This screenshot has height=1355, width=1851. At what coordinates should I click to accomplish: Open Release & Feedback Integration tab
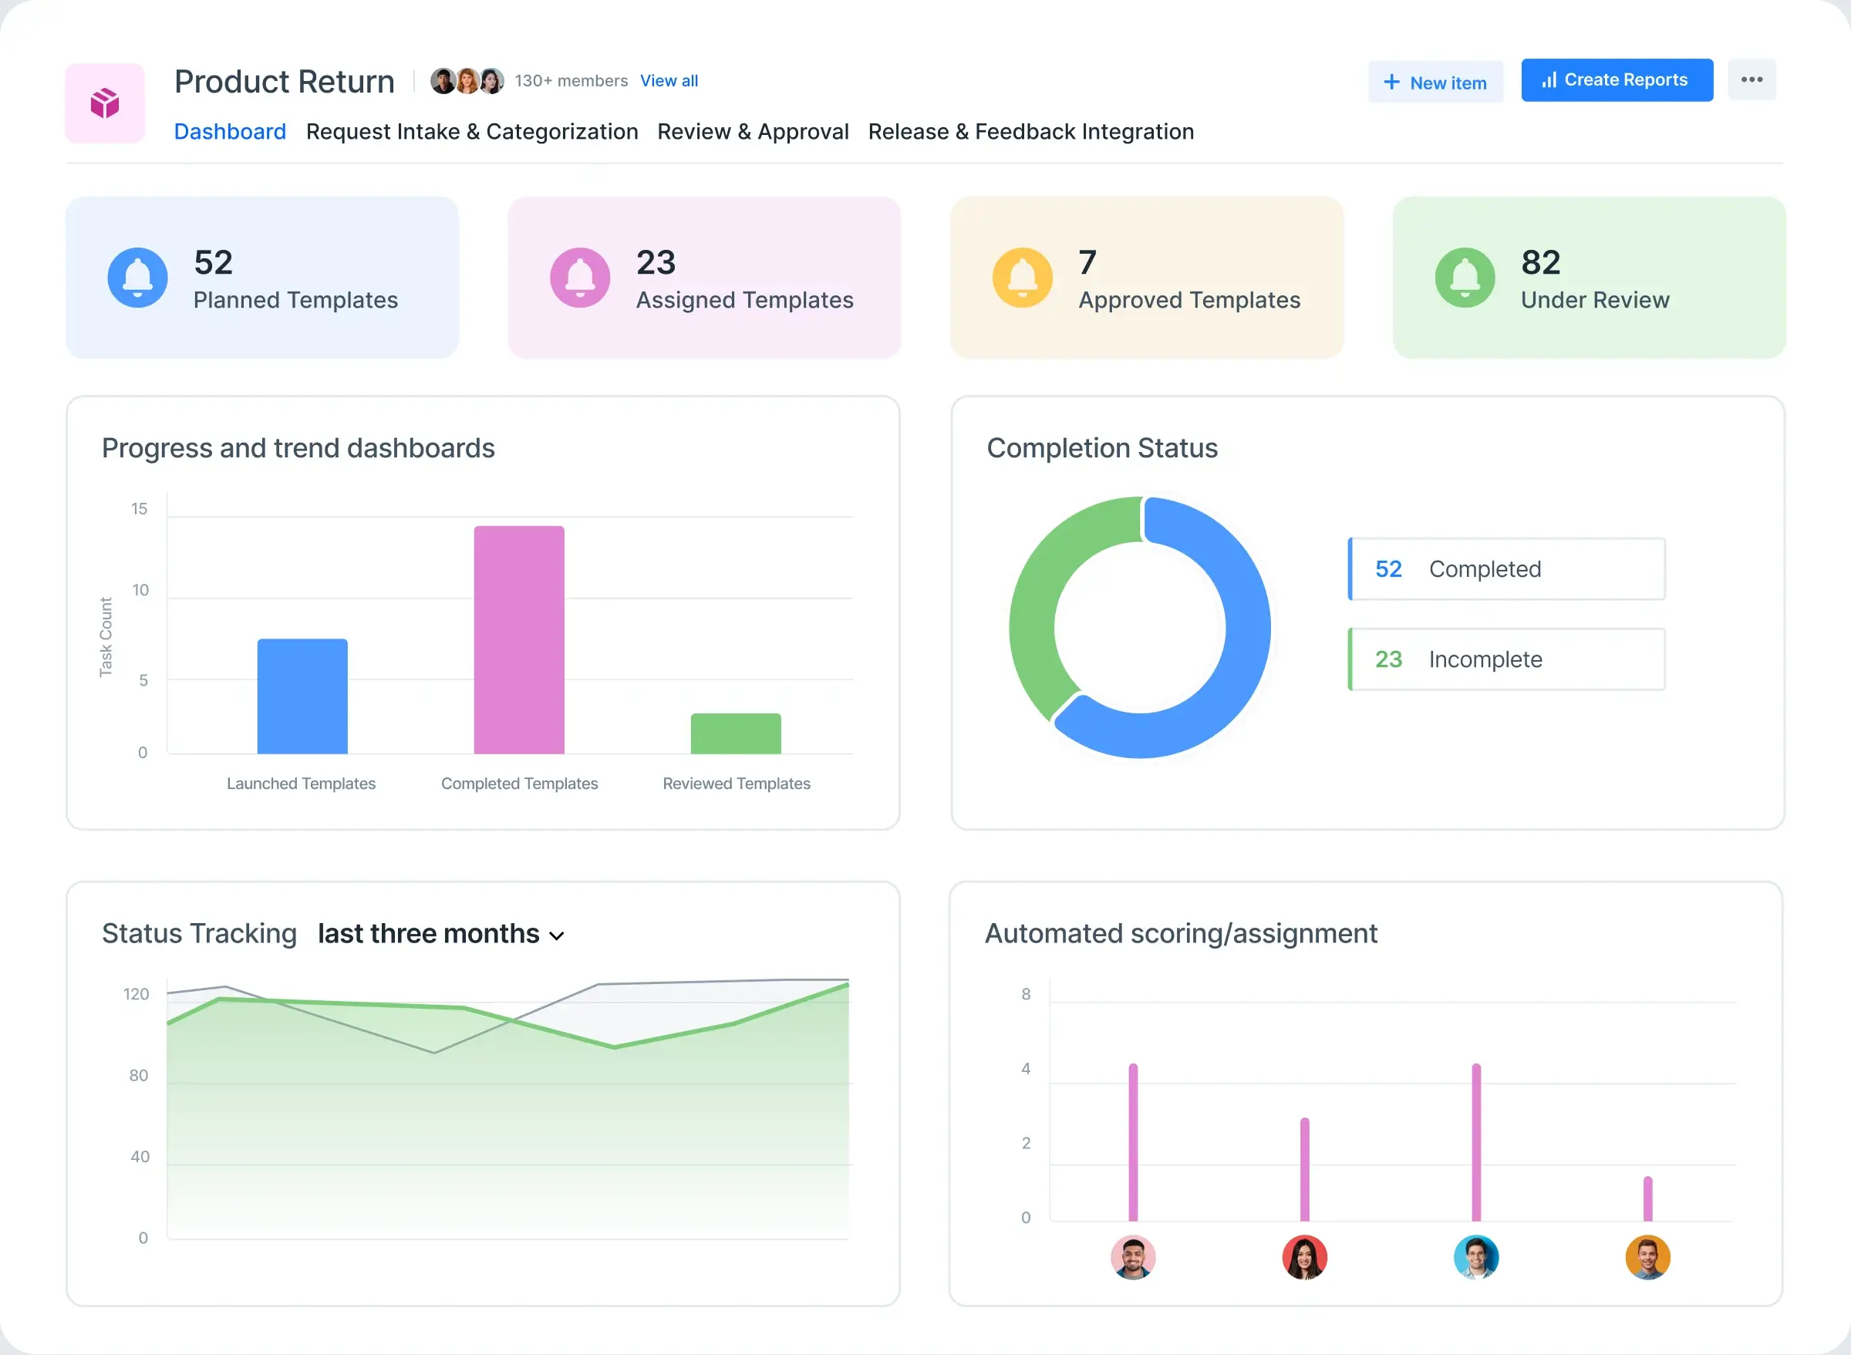pos(1030,131)
